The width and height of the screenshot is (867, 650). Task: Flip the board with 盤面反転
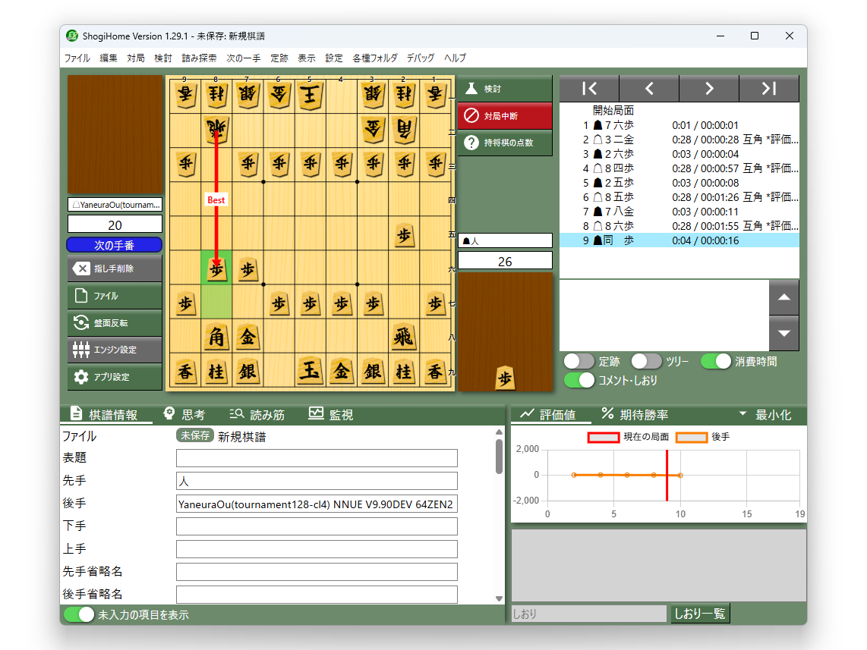click(x=115, y=322)
